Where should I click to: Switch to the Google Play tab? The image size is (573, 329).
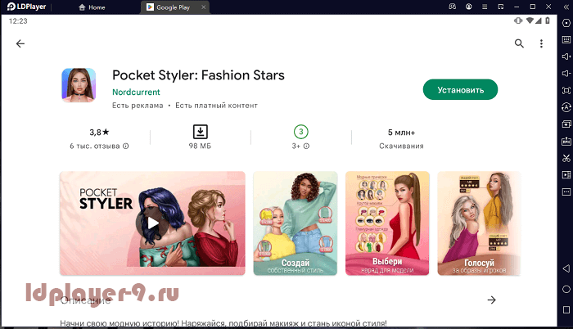[x=173, y=7]
